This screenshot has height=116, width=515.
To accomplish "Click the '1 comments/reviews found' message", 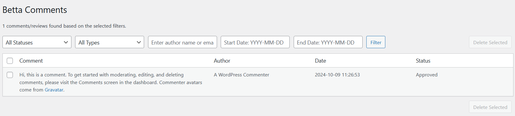I will (64, 26).
